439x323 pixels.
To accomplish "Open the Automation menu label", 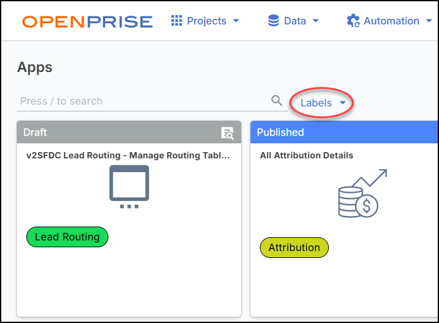I will tap(391, 21).
